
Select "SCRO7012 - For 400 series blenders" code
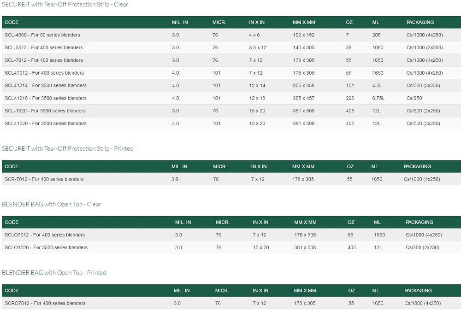click(45, 303)
